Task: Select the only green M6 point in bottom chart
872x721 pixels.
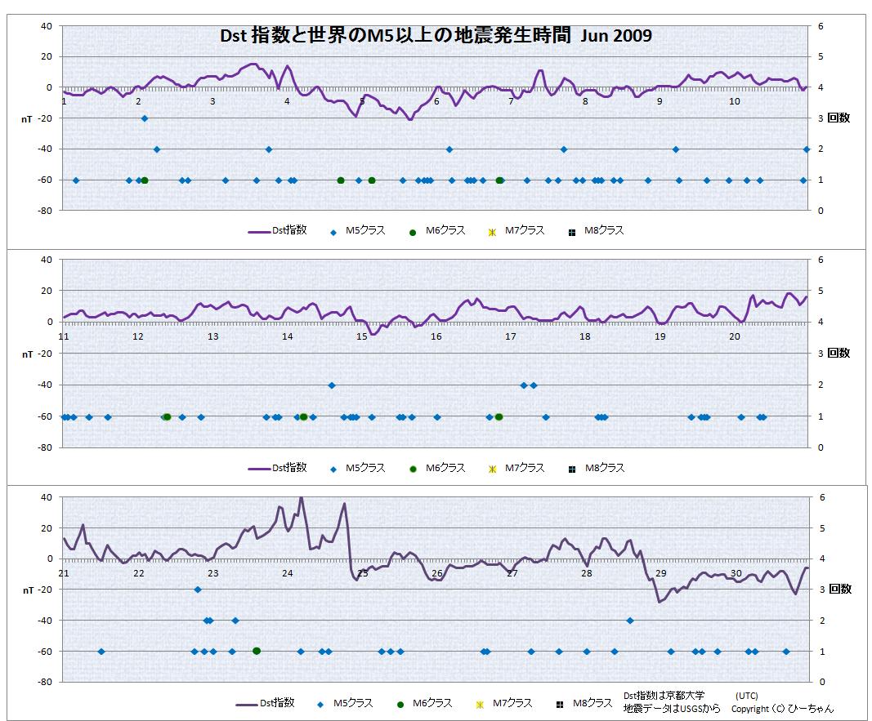Action: [257, 651]
